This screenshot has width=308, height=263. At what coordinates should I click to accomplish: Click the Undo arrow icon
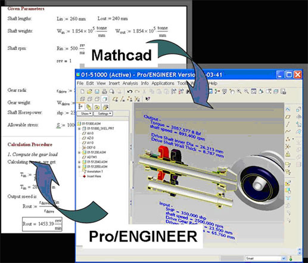[130, 91]
